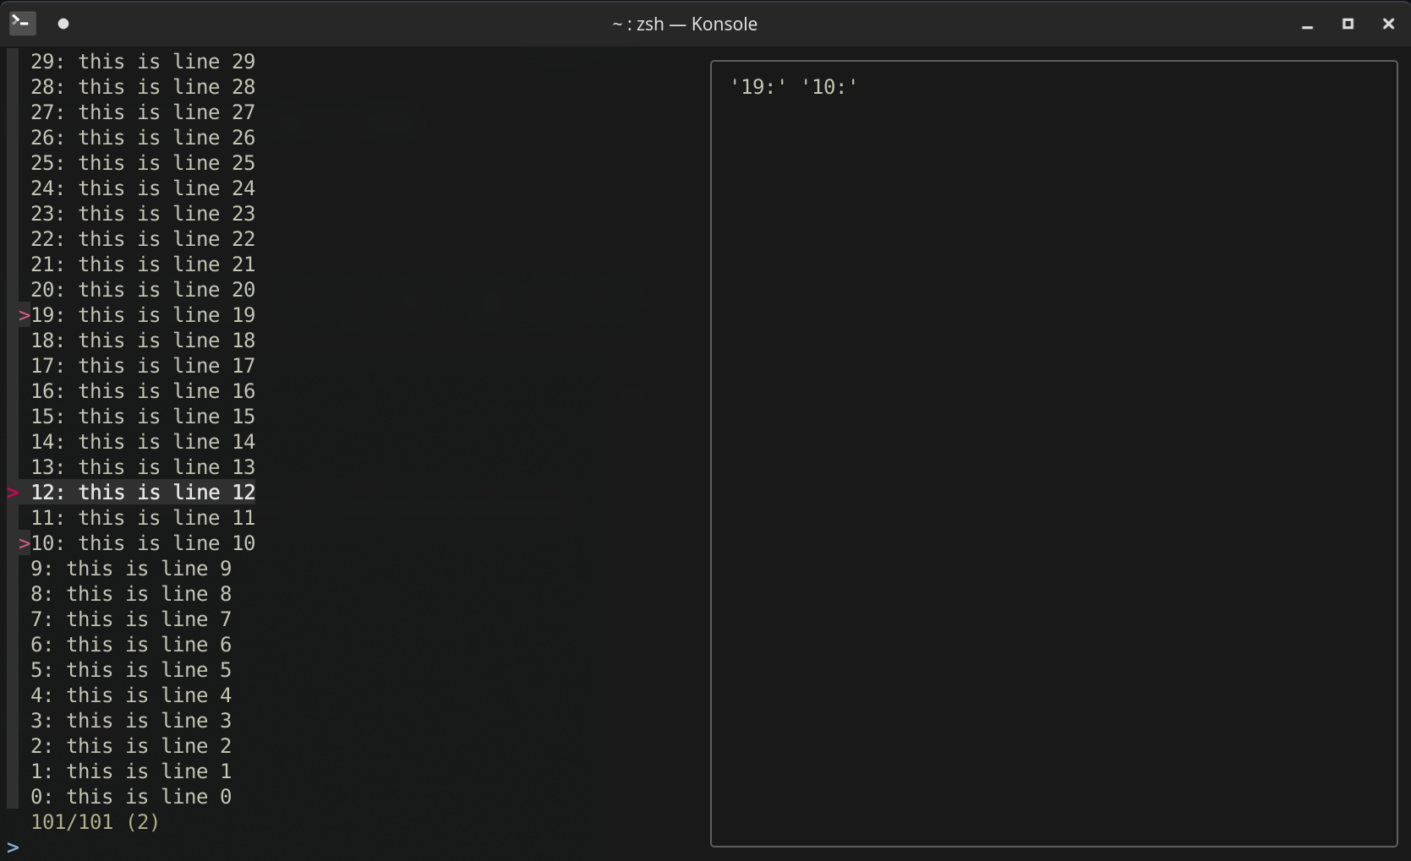Select row '29: this is line 29'
This screenshot has width=1411, height=861.
click(143, 62)
